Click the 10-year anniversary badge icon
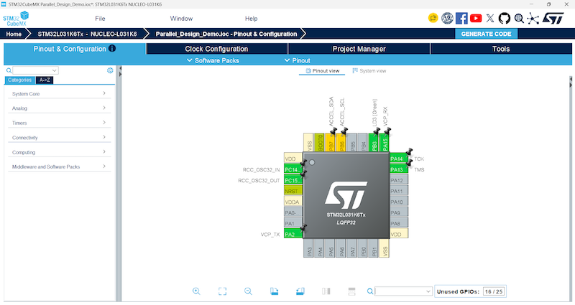Image resolution: width=575 pixels, height=305 pixels. pyautogui.click(x=447, y=18)
